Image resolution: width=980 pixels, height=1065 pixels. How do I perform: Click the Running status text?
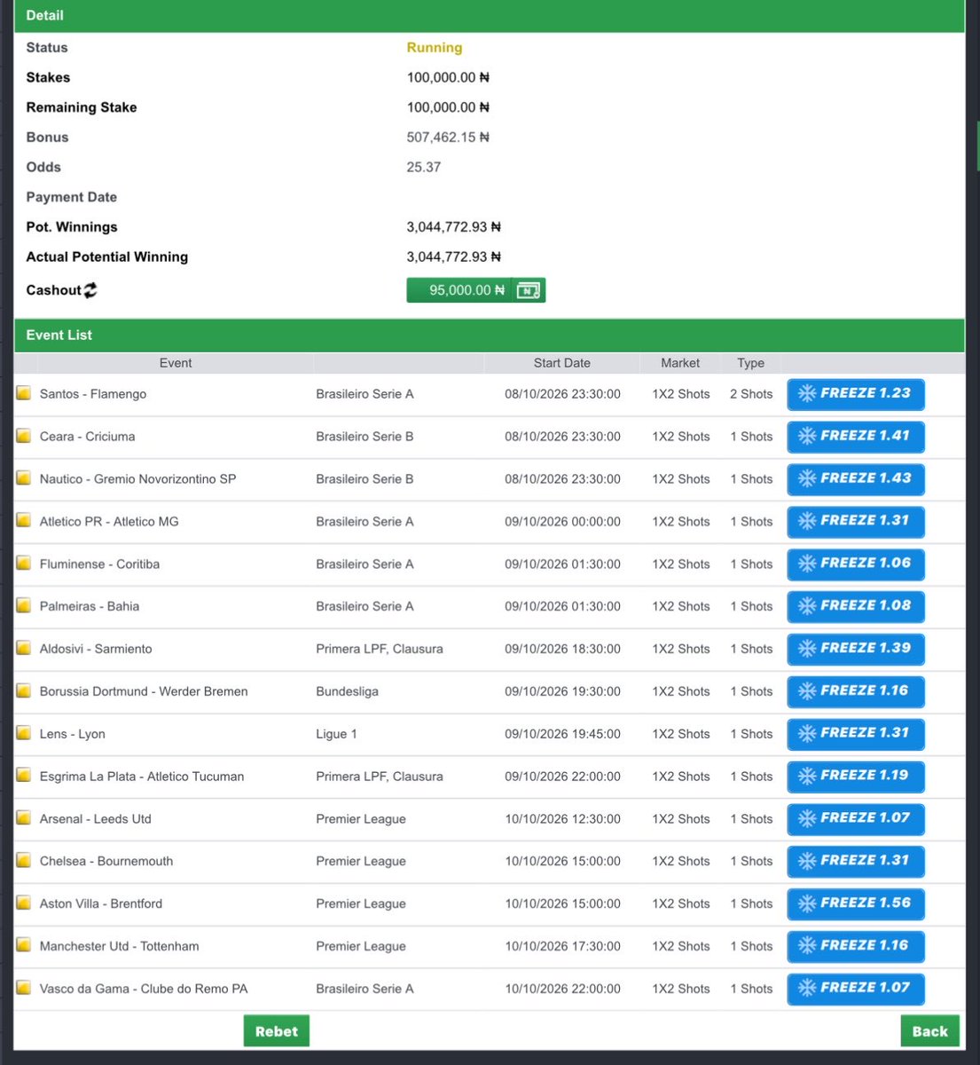[435, 48]
